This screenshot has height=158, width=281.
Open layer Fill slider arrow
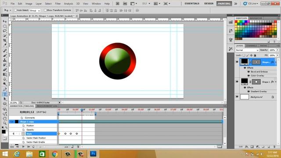[x=277, y=55]
